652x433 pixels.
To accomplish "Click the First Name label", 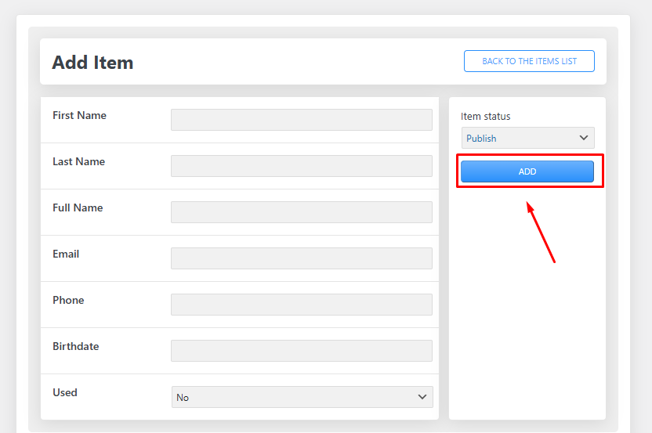I will pos(79,115).
